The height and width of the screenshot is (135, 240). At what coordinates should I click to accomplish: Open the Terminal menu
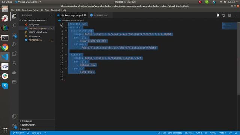(x=55, y=10)
